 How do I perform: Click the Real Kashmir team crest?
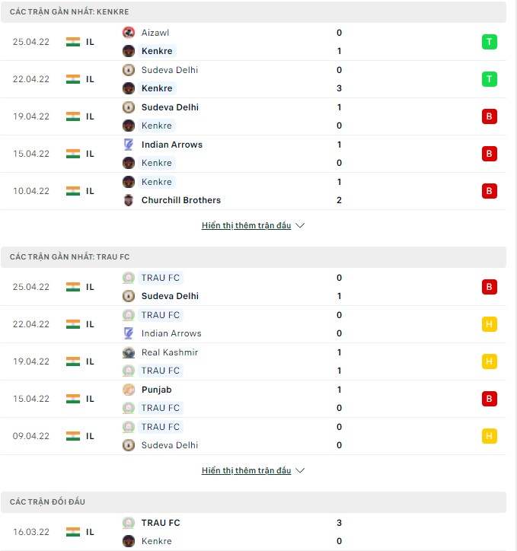(129, 352)
